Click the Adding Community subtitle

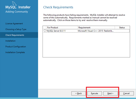click(x=17, y=12)
